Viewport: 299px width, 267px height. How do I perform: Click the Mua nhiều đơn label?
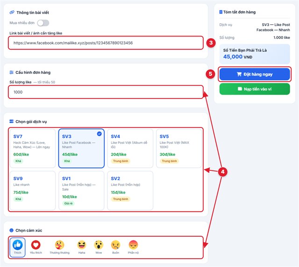[22, 23]
